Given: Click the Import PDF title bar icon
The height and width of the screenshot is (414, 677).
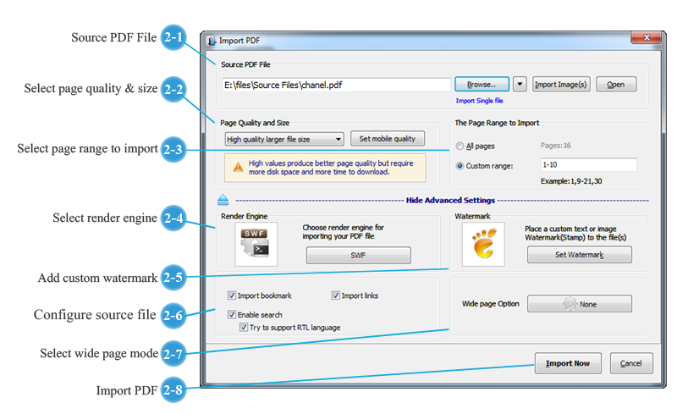Looking at the screenshot, I should click(211, 40).
